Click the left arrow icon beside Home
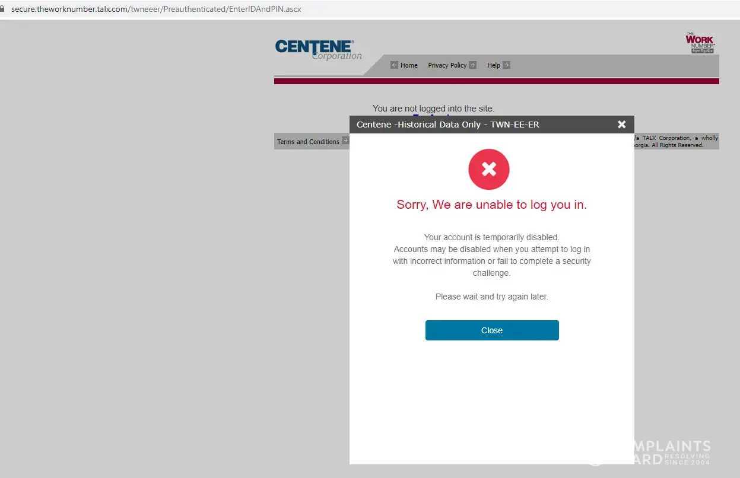The width and height of the screenshot is (740, 478). click(x=394, y=65)
